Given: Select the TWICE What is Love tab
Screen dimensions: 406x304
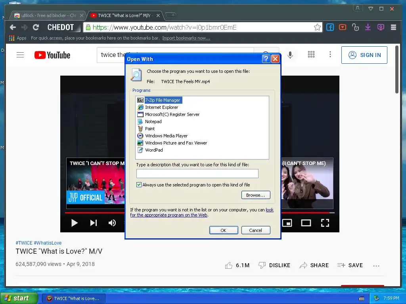Looking at the screenshot, I should tap(124, 15).
